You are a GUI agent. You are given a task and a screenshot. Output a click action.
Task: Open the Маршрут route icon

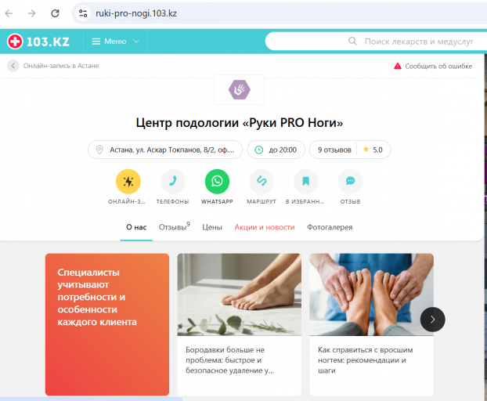262,182
